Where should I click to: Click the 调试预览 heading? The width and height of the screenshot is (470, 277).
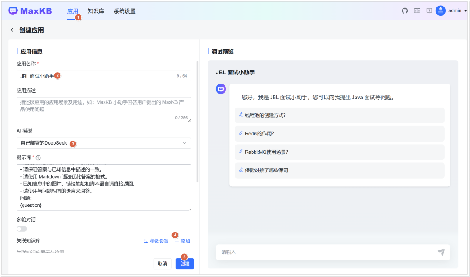tap(222, 52)
